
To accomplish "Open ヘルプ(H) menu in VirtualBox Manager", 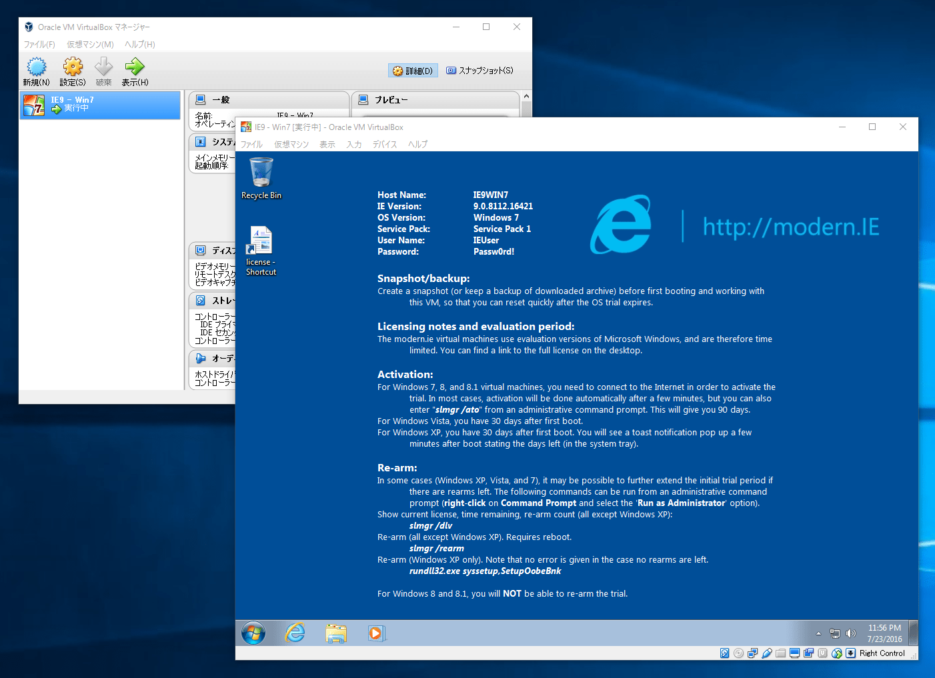I will pos(140,45).
